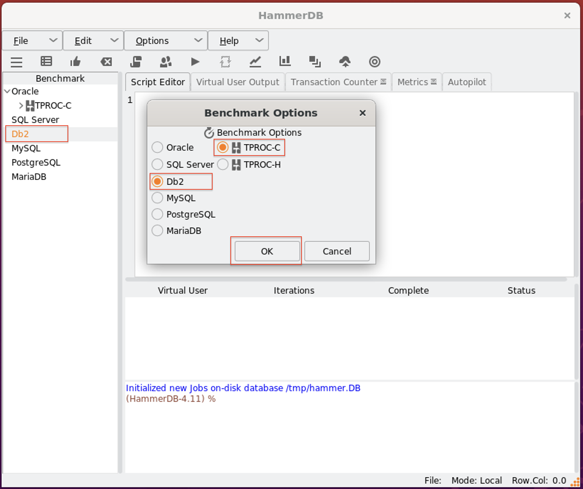The image size is (583, 489).
Task: Click the orange dotted icon in the status bar corner
Action: pyautogui.click(x=575, y=482)
